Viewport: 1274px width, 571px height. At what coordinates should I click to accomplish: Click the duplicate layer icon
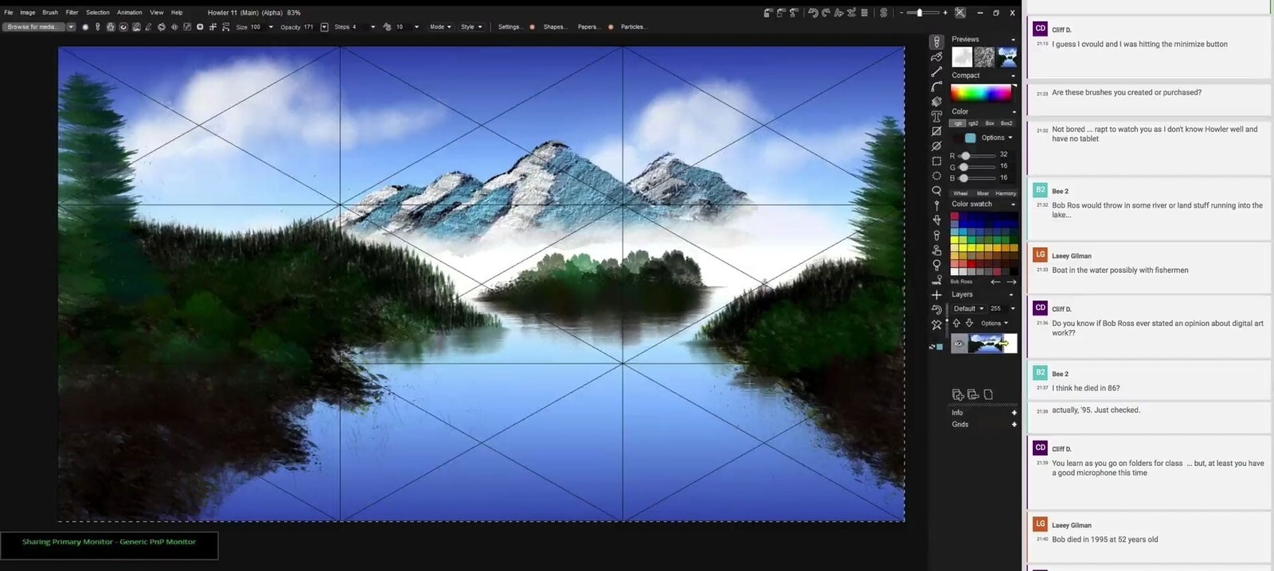973,394
